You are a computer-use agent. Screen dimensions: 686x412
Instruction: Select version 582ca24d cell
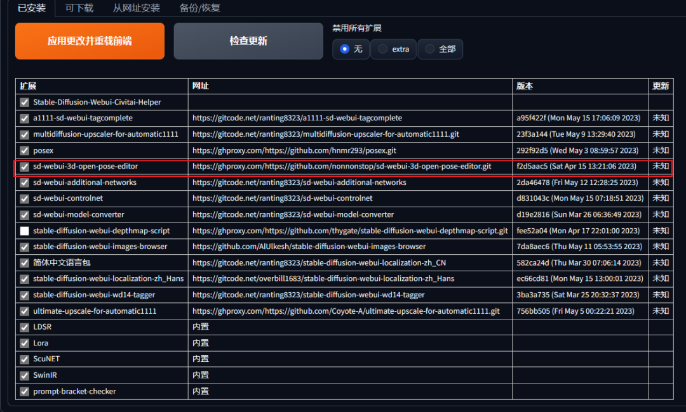point(579,263)
